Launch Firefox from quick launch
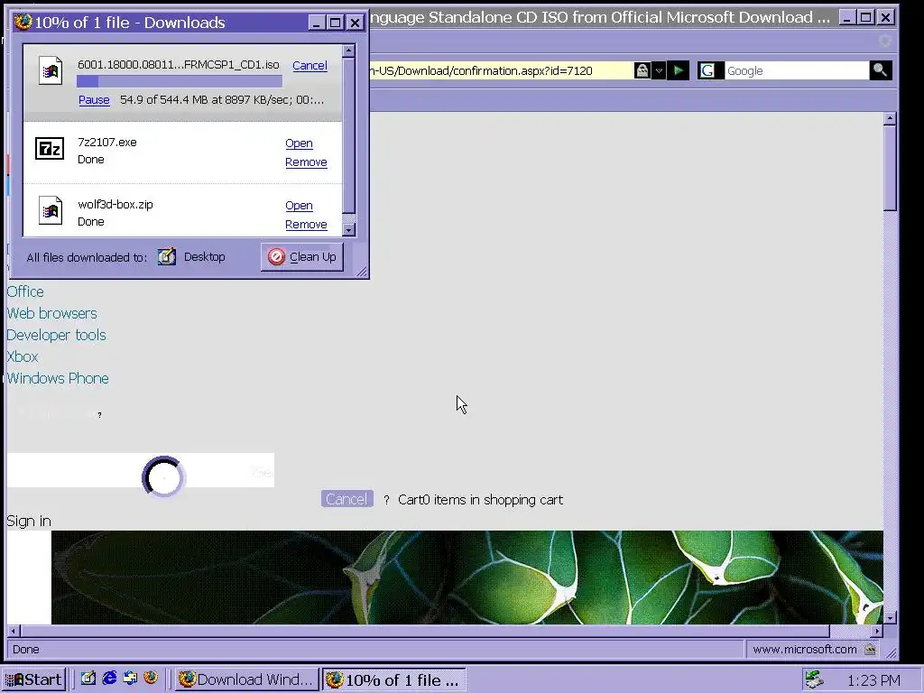The image size is (924, 693). click(x=151, y=679)
